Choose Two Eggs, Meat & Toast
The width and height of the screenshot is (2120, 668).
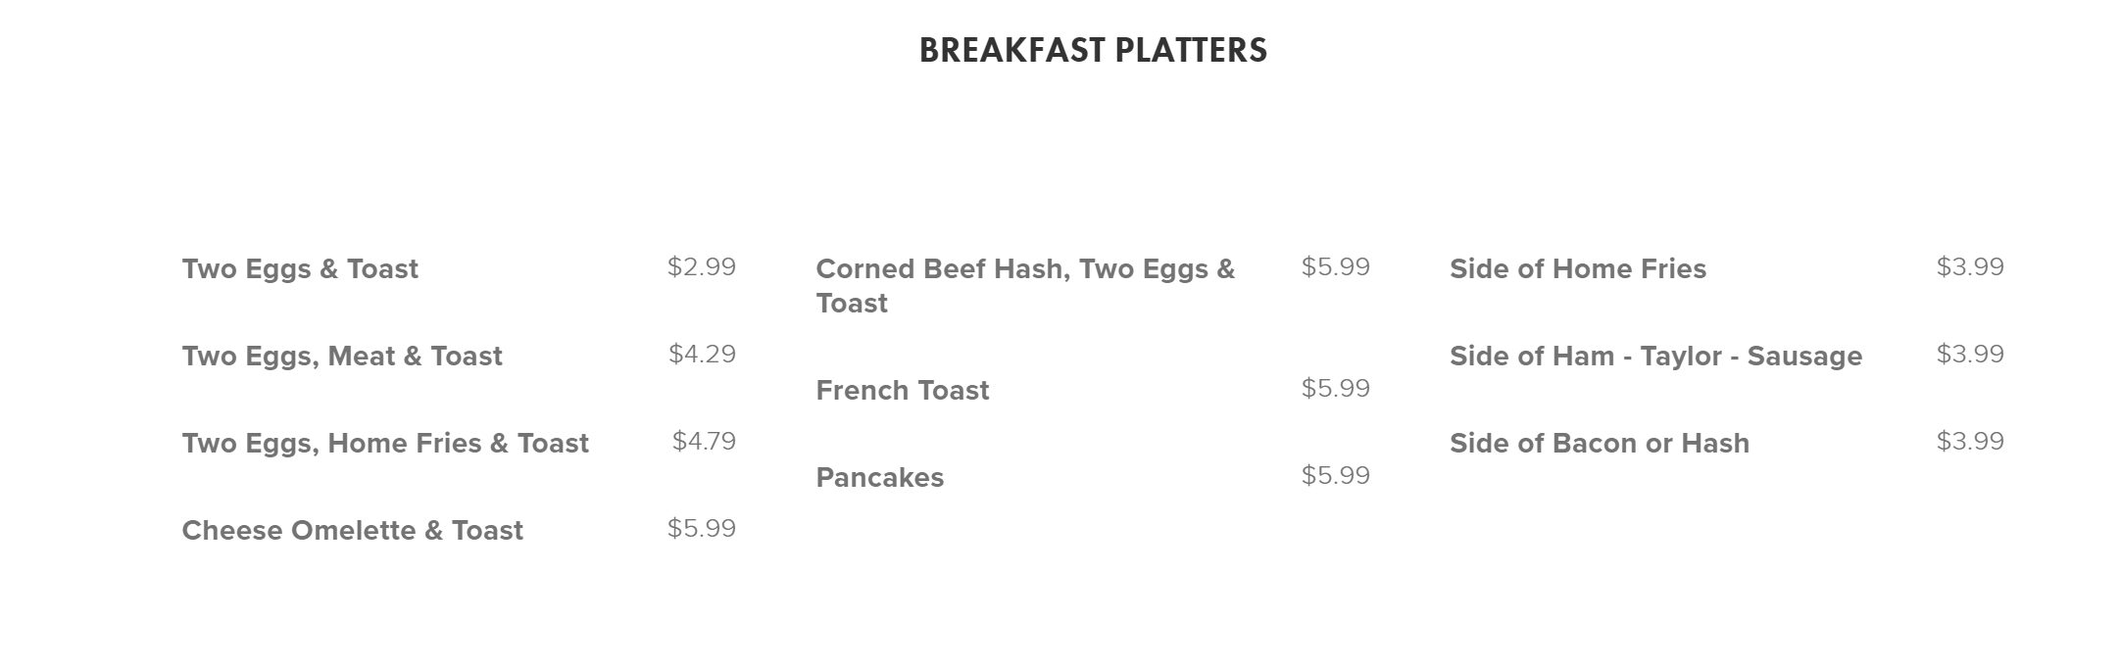[x=342, y=357]
